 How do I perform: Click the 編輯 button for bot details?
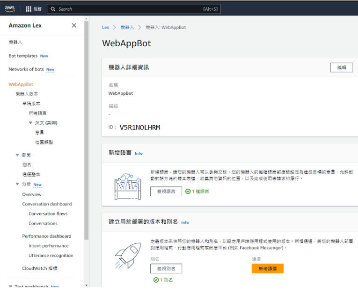341,67
